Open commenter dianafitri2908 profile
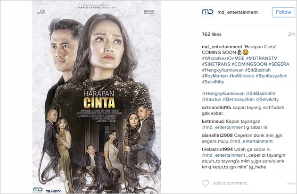 click(x=217, y=135)
